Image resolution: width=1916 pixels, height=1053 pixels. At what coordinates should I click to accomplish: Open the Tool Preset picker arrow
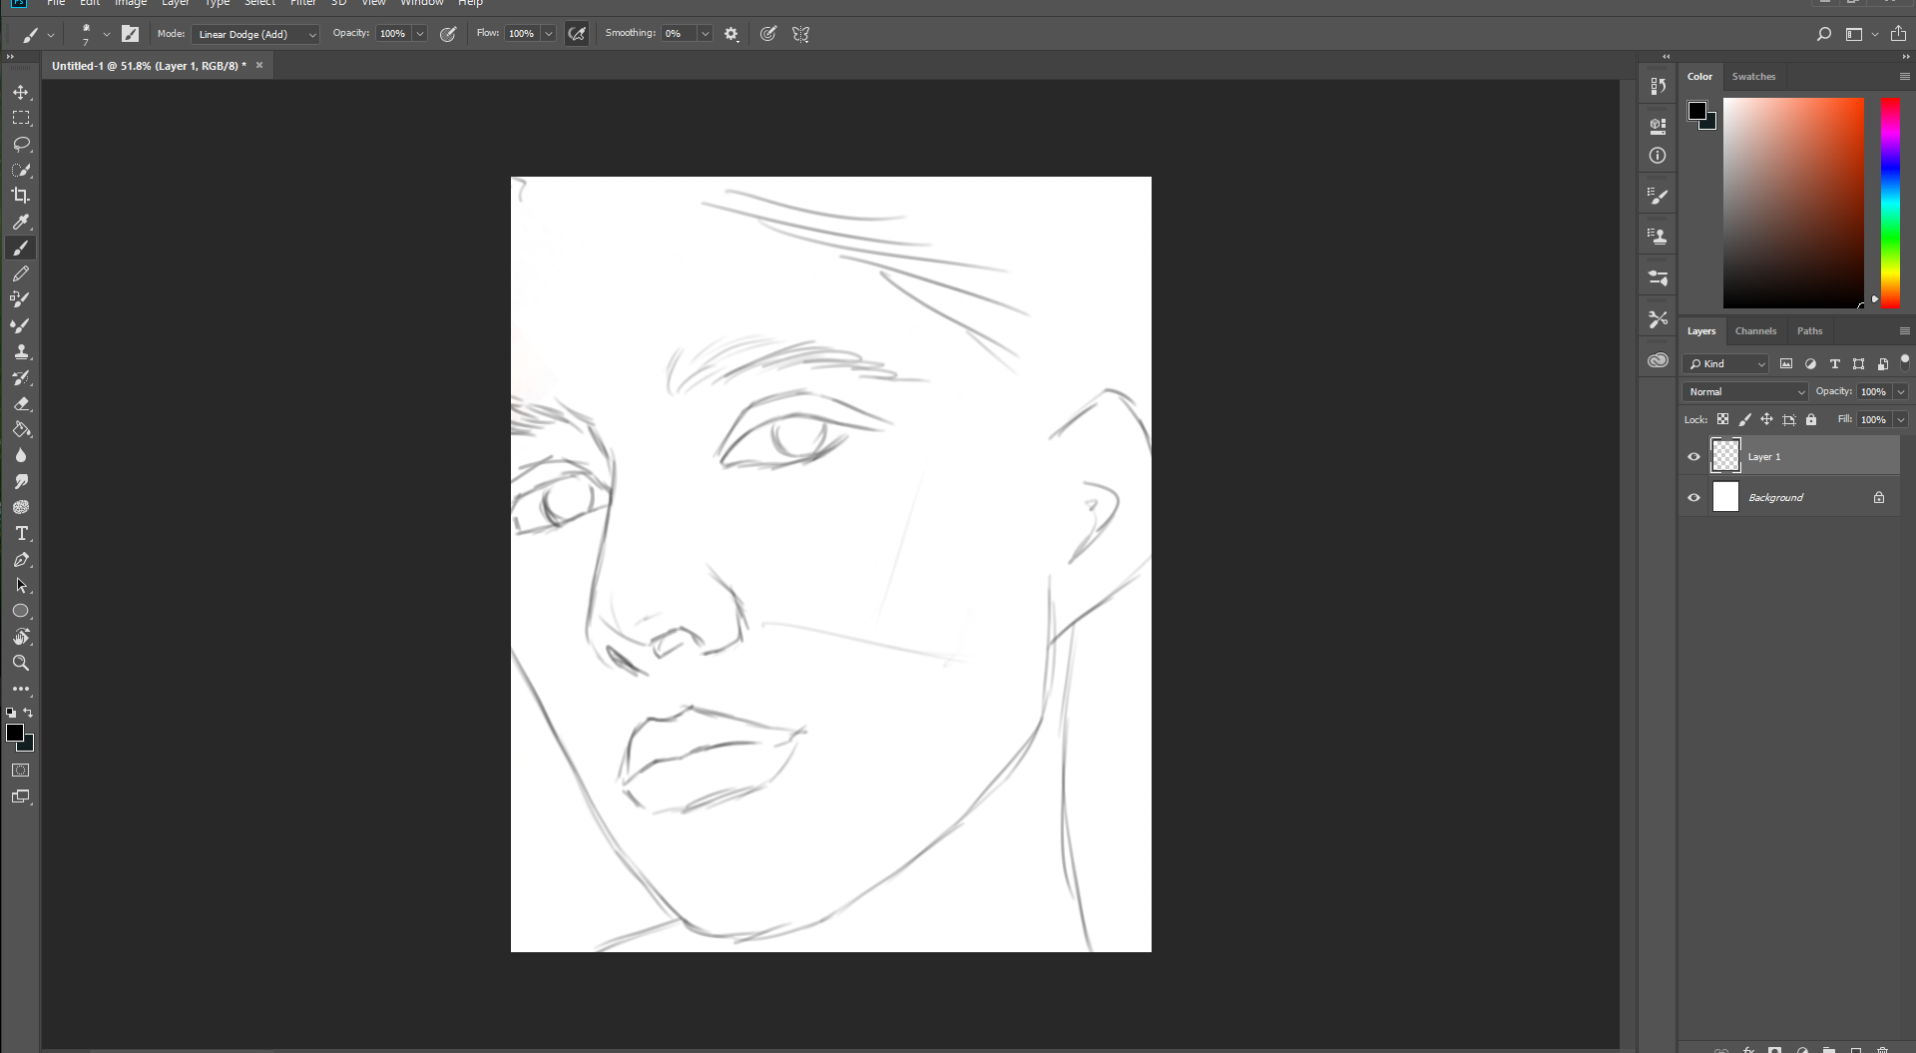point(51,34)
